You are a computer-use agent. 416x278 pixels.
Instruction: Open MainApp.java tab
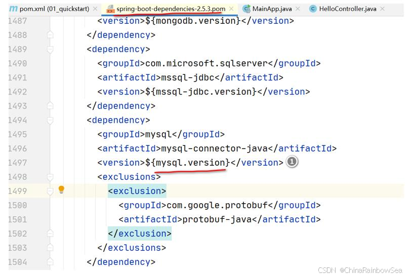[x=272, y=9]
